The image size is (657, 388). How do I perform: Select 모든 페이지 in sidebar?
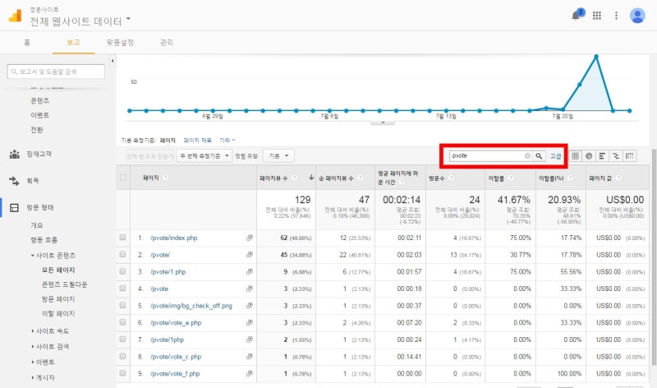click(x=58, y=270)
